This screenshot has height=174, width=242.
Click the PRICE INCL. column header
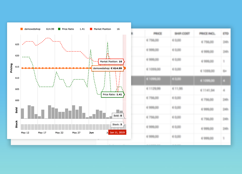point(207,33)
